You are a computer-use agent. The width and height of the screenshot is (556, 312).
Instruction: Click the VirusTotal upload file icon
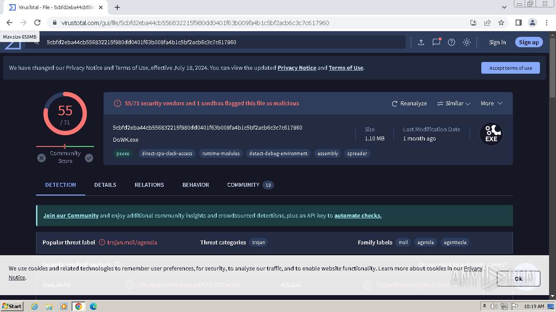click(421, 42)
